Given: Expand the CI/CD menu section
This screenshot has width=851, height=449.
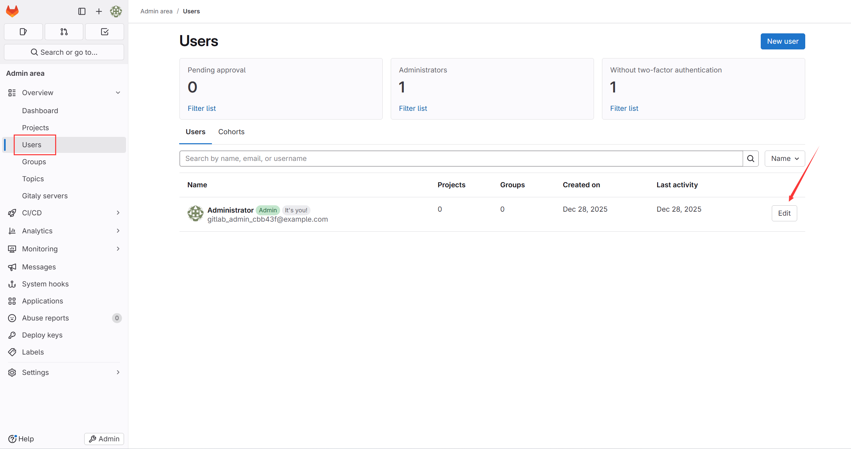Looking at the screenshot, I should [x=118, y=213].
